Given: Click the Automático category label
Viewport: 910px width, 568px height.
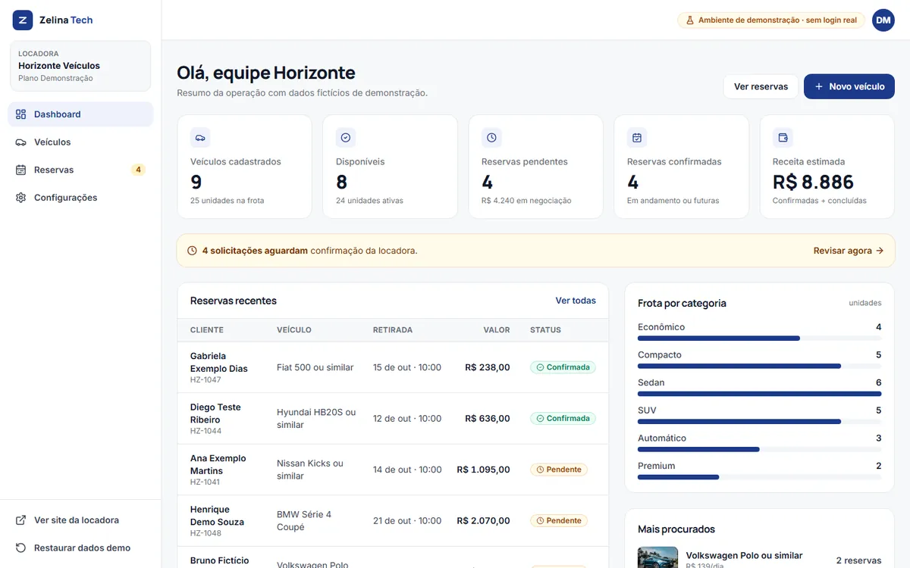Looking at the screenshot, I should point(662,438).
